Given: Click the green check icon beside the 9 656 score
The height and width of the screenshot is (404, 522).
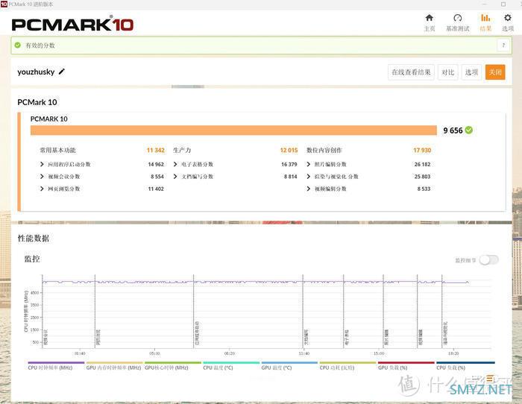Looking at the screenshot, I should click(x=469, y=130).
